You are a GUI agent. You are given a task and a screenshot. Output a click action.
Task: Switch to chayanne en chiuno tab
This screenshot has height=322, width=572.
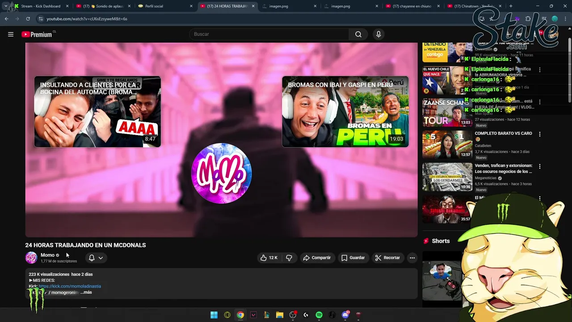coord(412,6)
